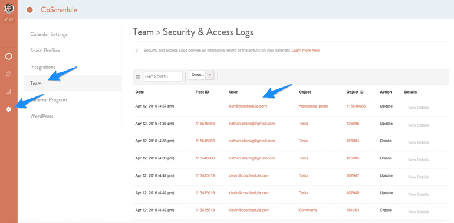
Task: Open the analytics bar chart icon
Action: [x=9, y=92]
